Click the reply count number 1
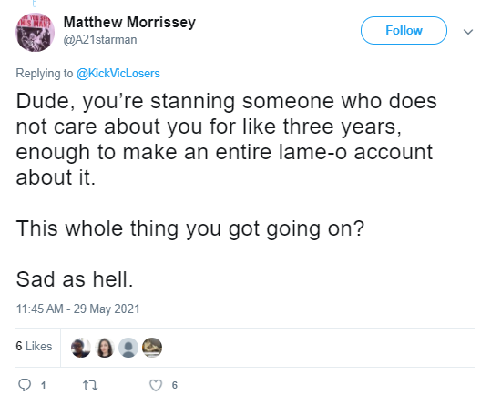The height and width of the screenshot is (415, 491). point(43,385)
